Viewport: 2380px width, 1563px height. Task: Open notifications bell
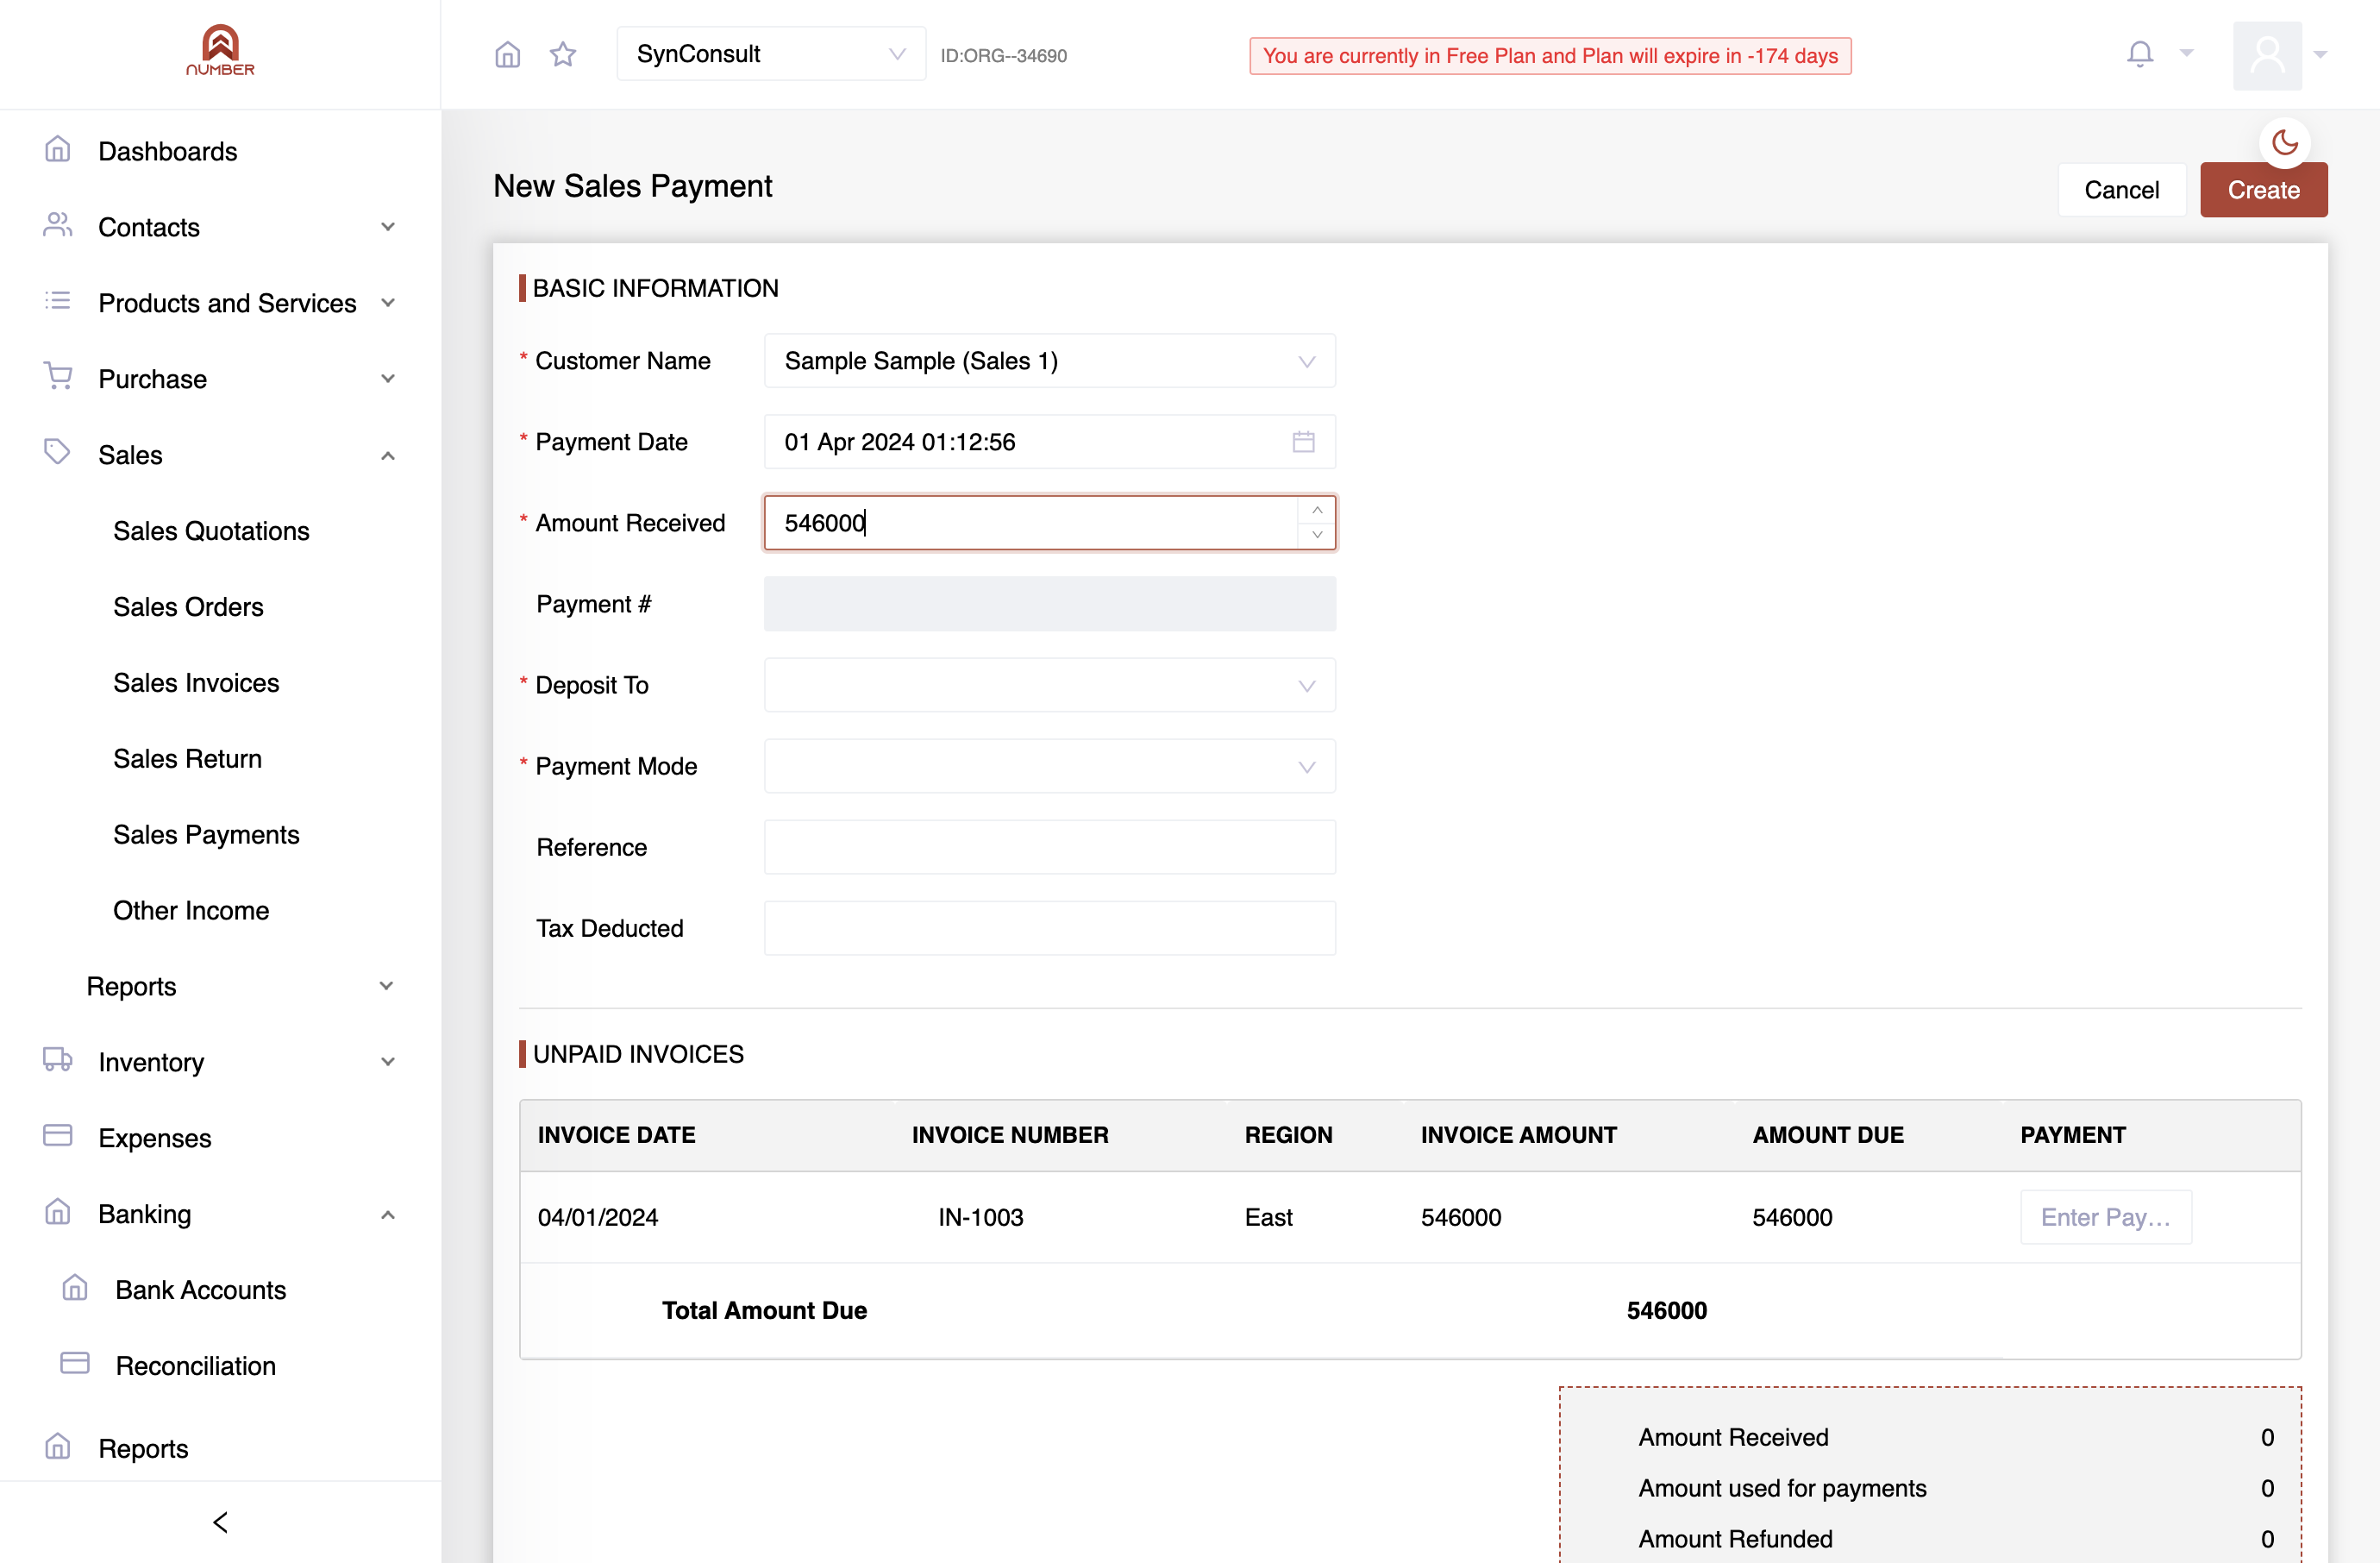(2139, 54)
